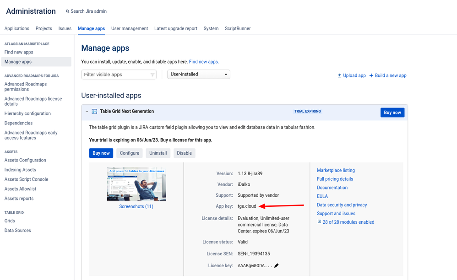
Task: Click the Upload app arrow icon
Action: [x=339, y=75]
